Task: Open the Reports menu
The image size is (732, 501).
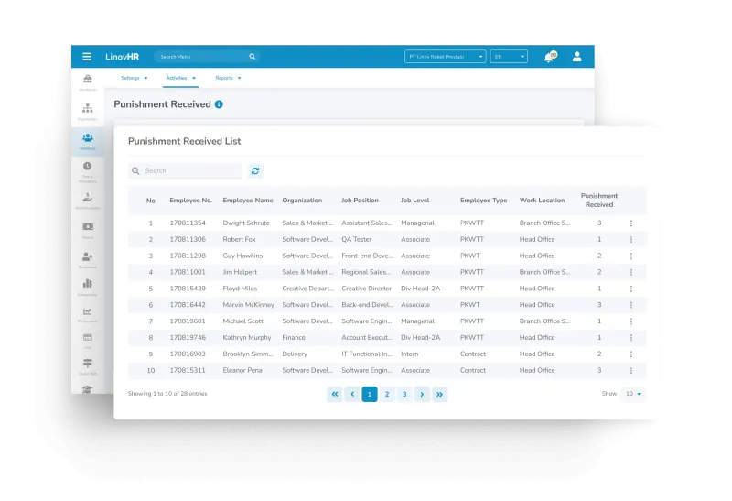Action: coord(228,78)
